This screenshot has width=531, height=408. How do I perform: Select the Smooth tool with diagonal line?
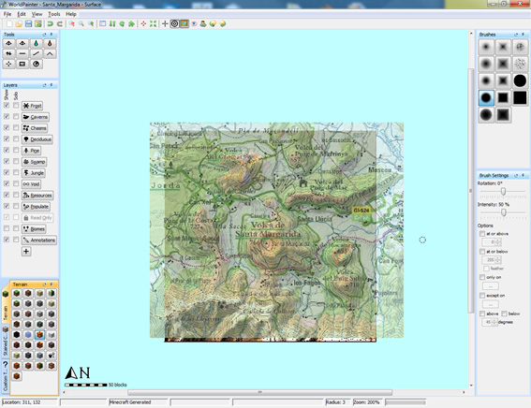(37, 53)
